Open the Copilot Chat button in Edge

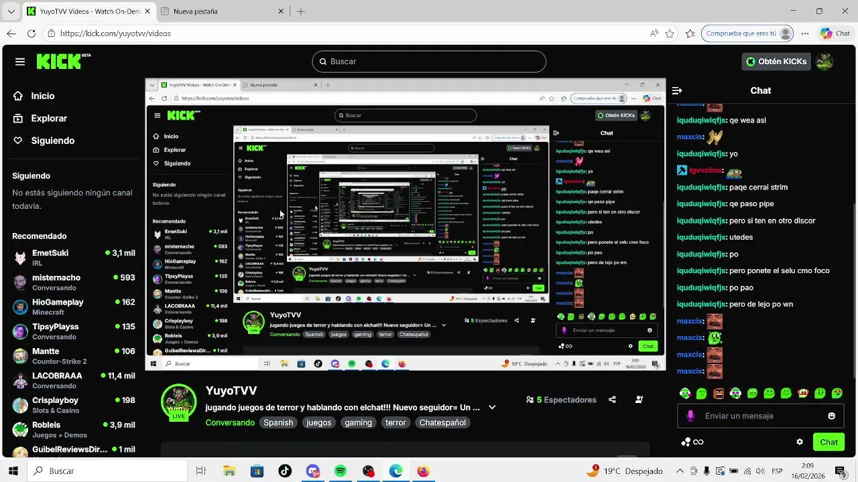point(835,33)
